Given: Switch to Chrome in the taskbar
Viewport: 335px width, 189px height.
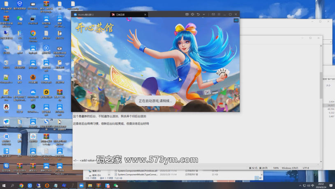Looking at the screenshot, I should point(21,186).
